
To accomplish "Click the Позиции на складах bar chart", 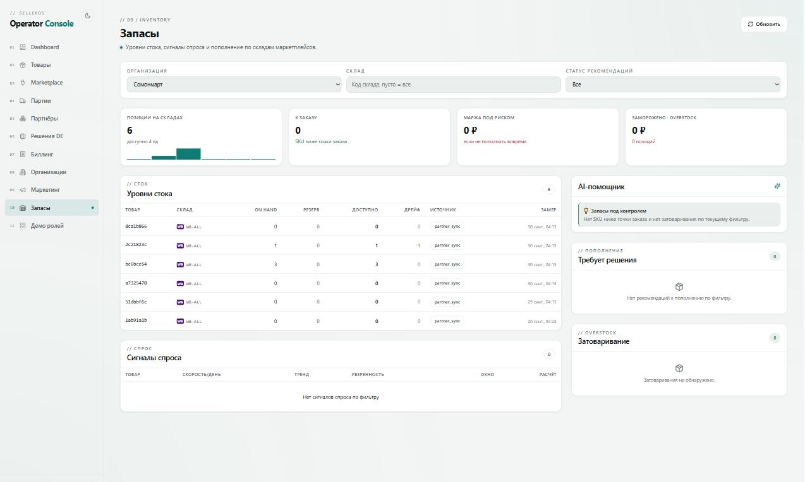I will [x=201, y=154].
